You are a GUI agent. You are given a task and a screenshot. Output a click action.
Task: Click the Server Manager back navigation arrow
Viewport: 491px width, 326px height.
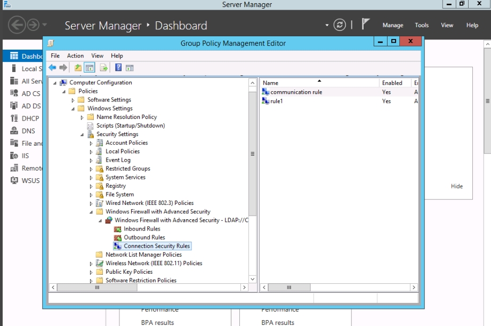(17, 25)
